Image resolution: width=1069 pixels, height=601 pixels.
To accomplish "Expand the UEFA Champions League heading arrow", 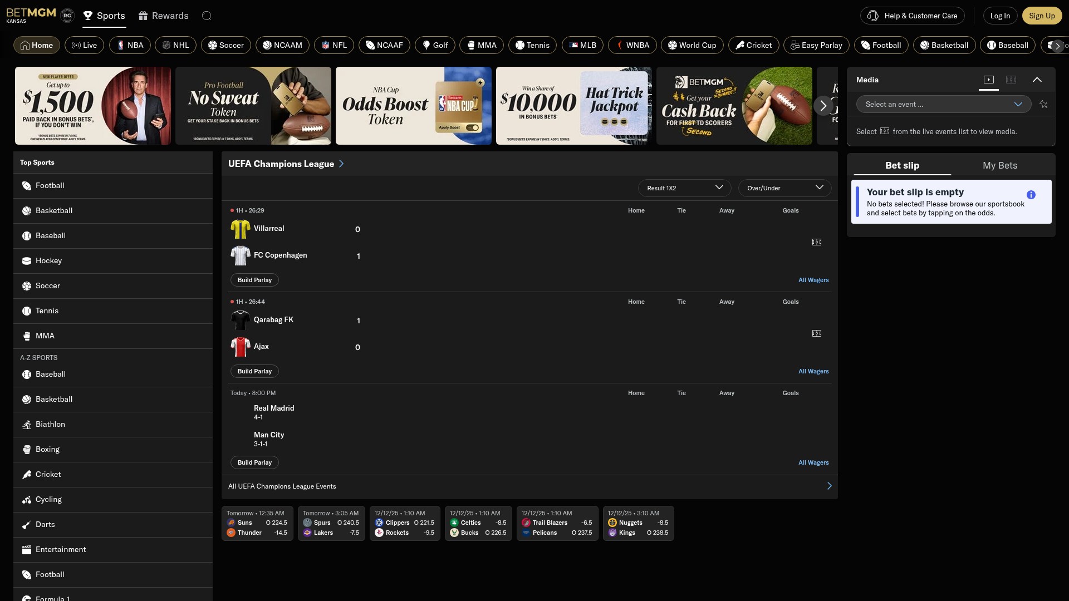I will [x=341, y=164].
